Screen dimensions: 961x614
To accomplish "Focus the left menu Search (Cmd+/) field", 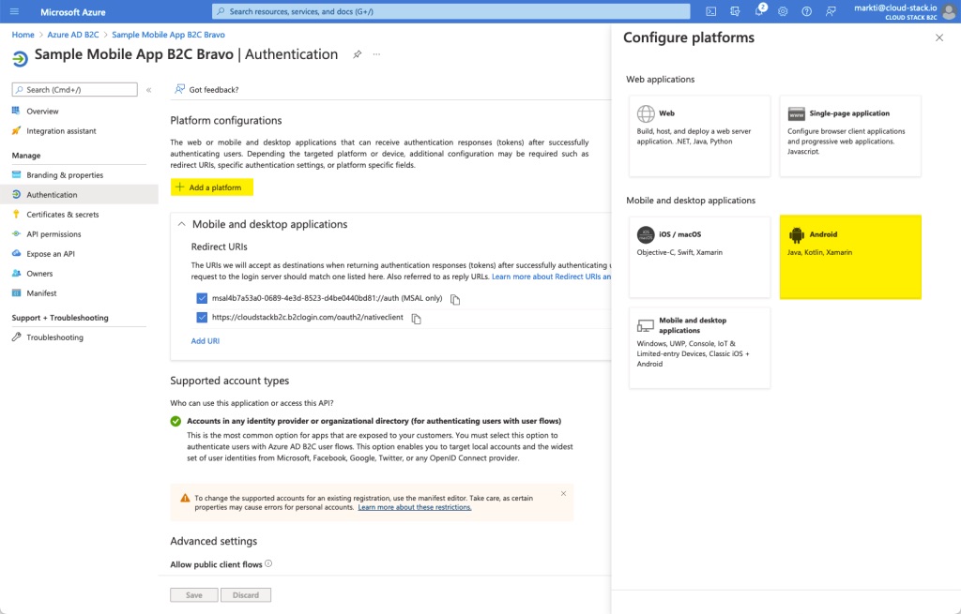I will click(75, 89).
